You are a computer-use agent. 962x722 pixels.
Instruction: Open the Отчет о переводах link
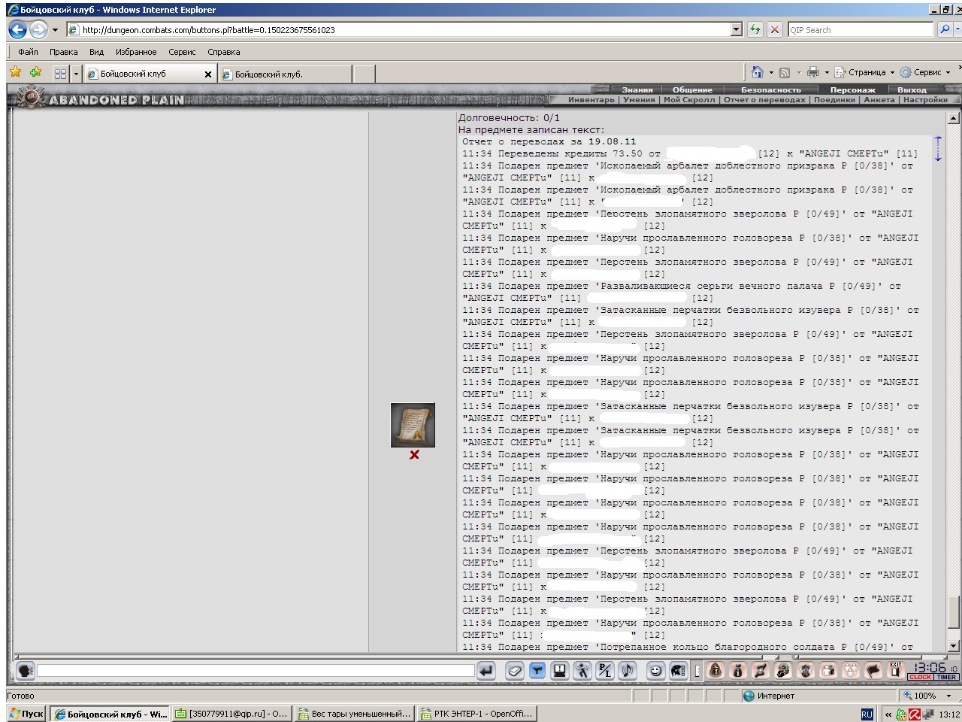pos(764,99)
